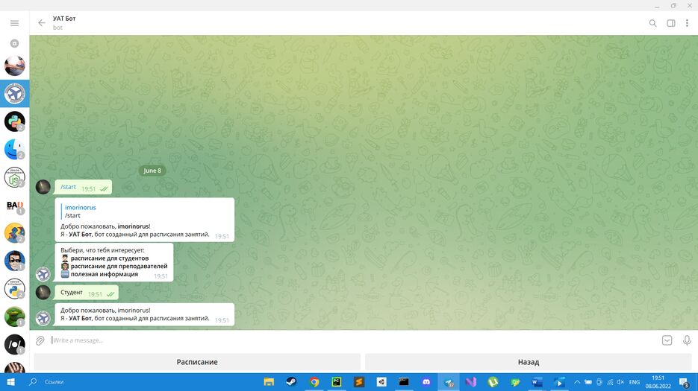Image resolution: width=698 pixels, height=391 pixels.
Task: Open the Movies & TV taskbar icon
Action: 560,382
